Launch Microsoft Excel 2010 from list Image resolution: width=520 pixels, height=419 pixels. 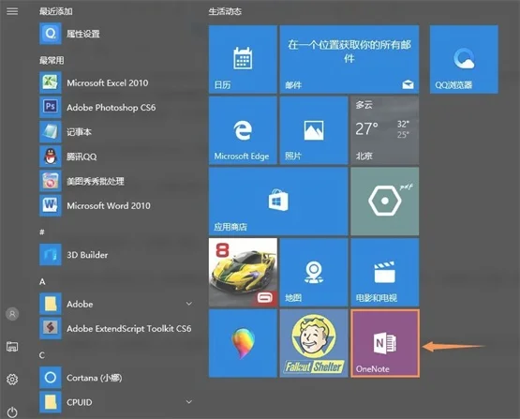[116, 82]
